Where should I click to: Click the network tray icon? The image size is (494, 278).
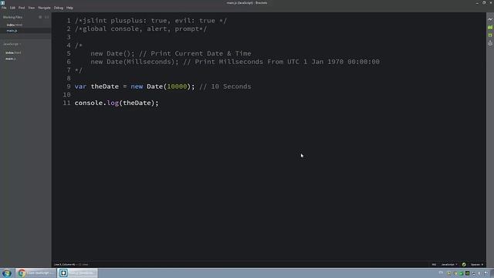(473, 273)
